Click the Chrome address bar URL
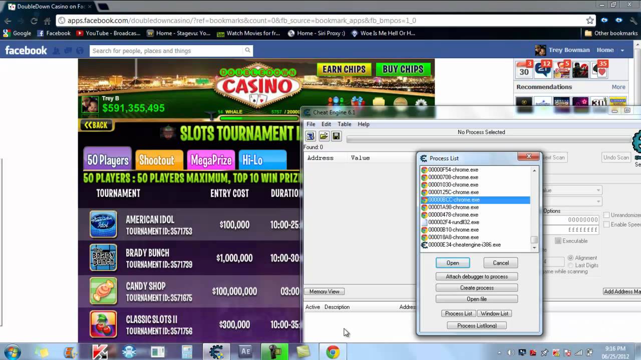641x360 pixels. coord(242,21)
